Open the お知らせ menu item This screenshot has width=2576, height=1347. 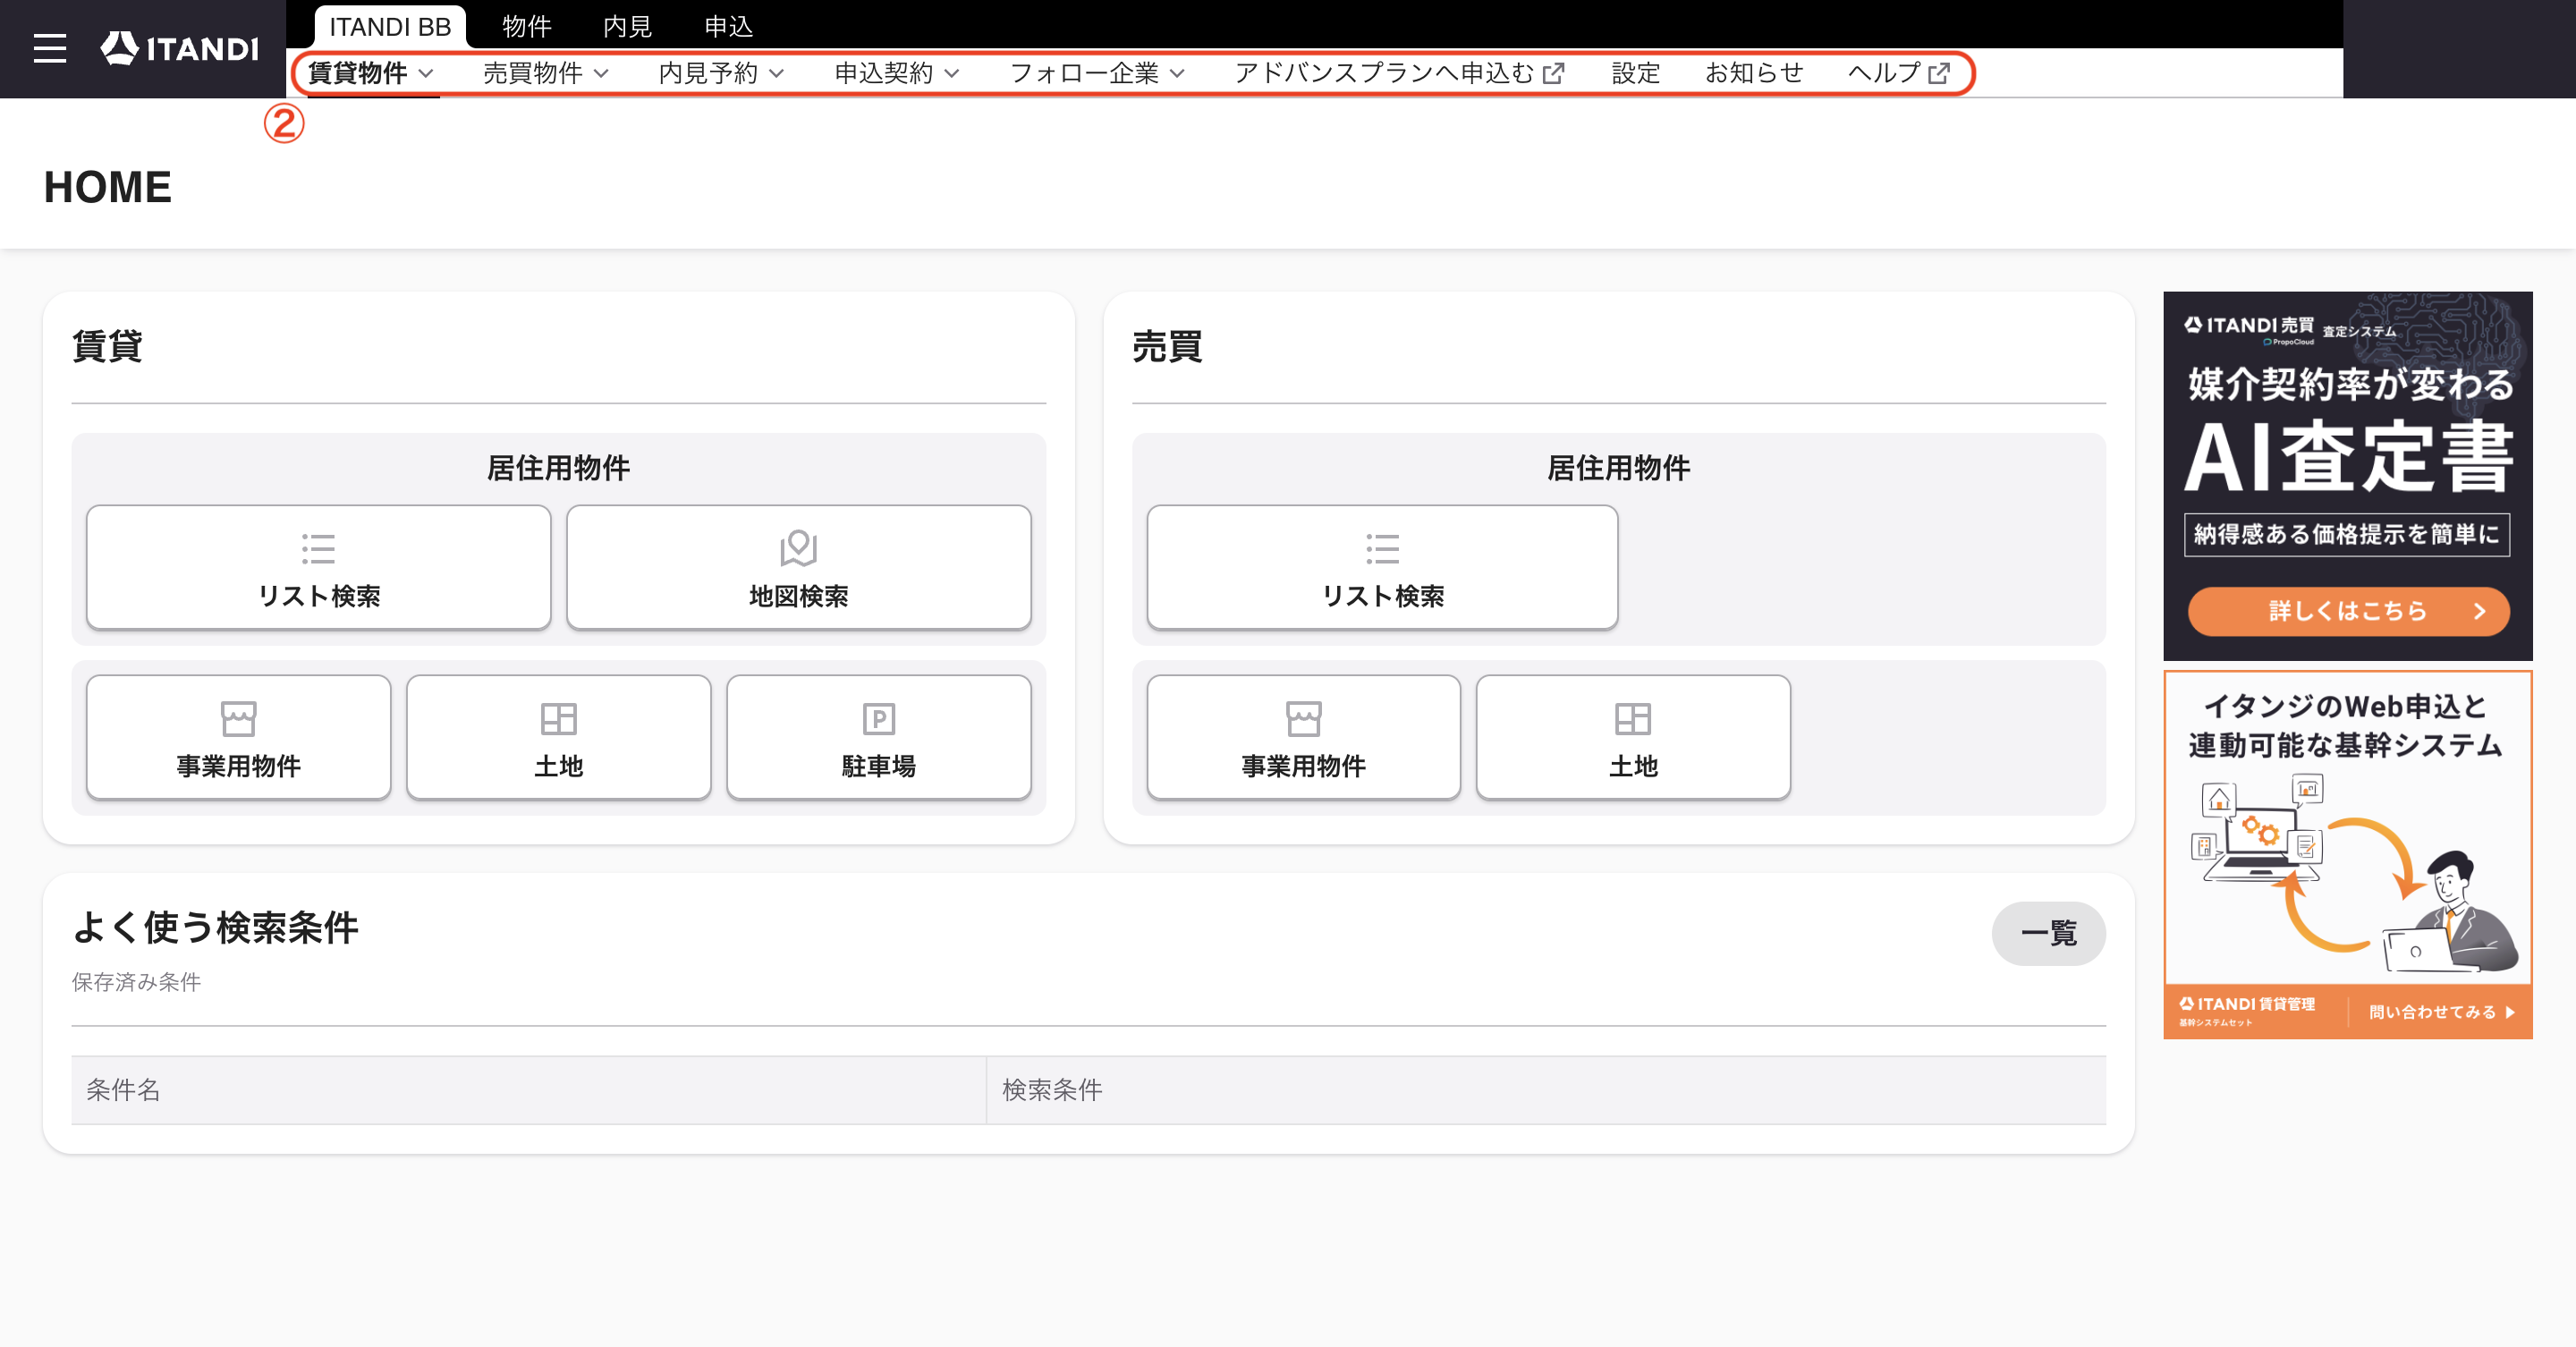[1754, 73]
